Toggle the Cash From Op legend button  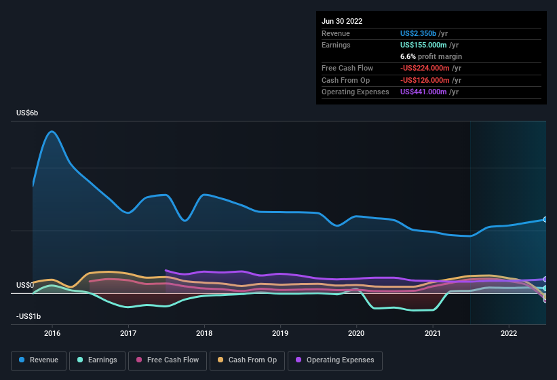click(x=247, y=360)
